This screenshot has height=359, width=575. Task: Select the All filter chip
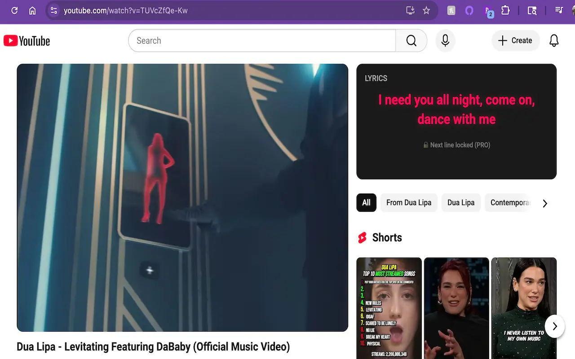[x=366, y=202]
